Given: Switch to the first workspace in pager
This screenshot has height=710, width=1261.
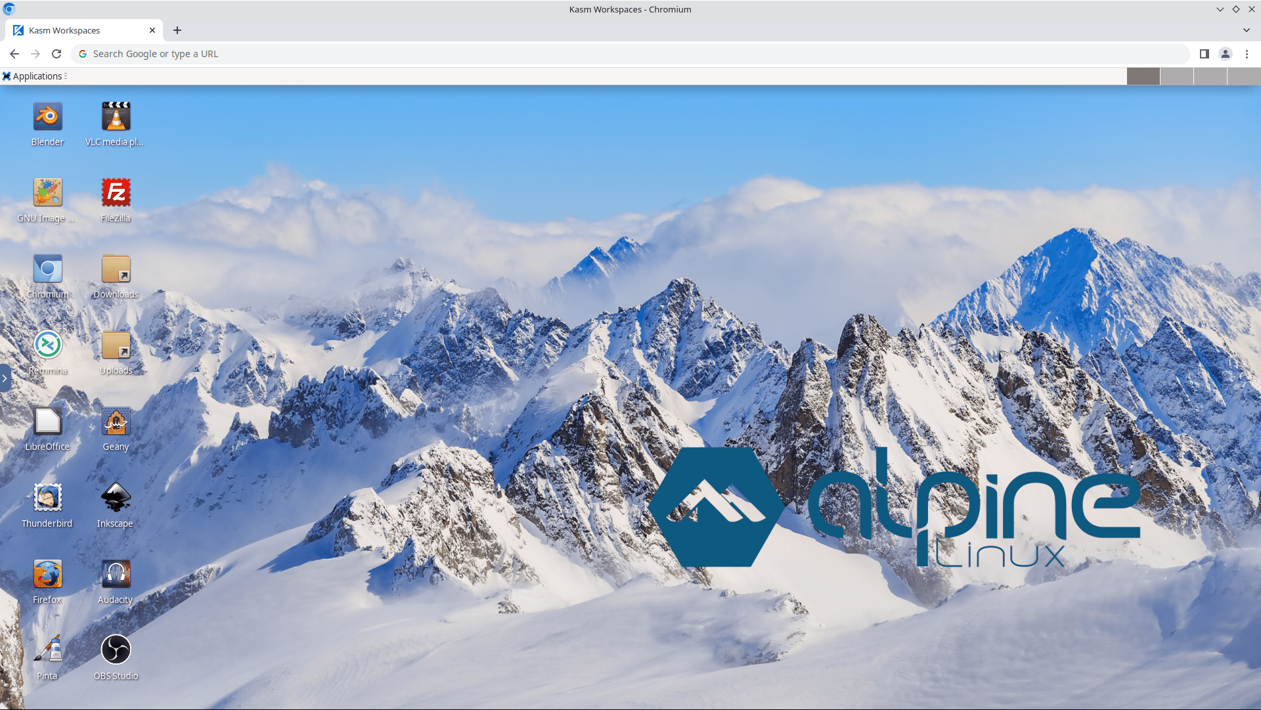Looking at the screenshot, I should (x=1143, y=76).
